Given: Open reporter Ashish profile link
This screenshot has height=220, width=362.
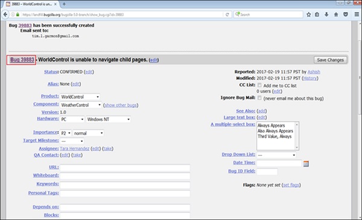Looking at the screenshot, I should coord(314,72).
